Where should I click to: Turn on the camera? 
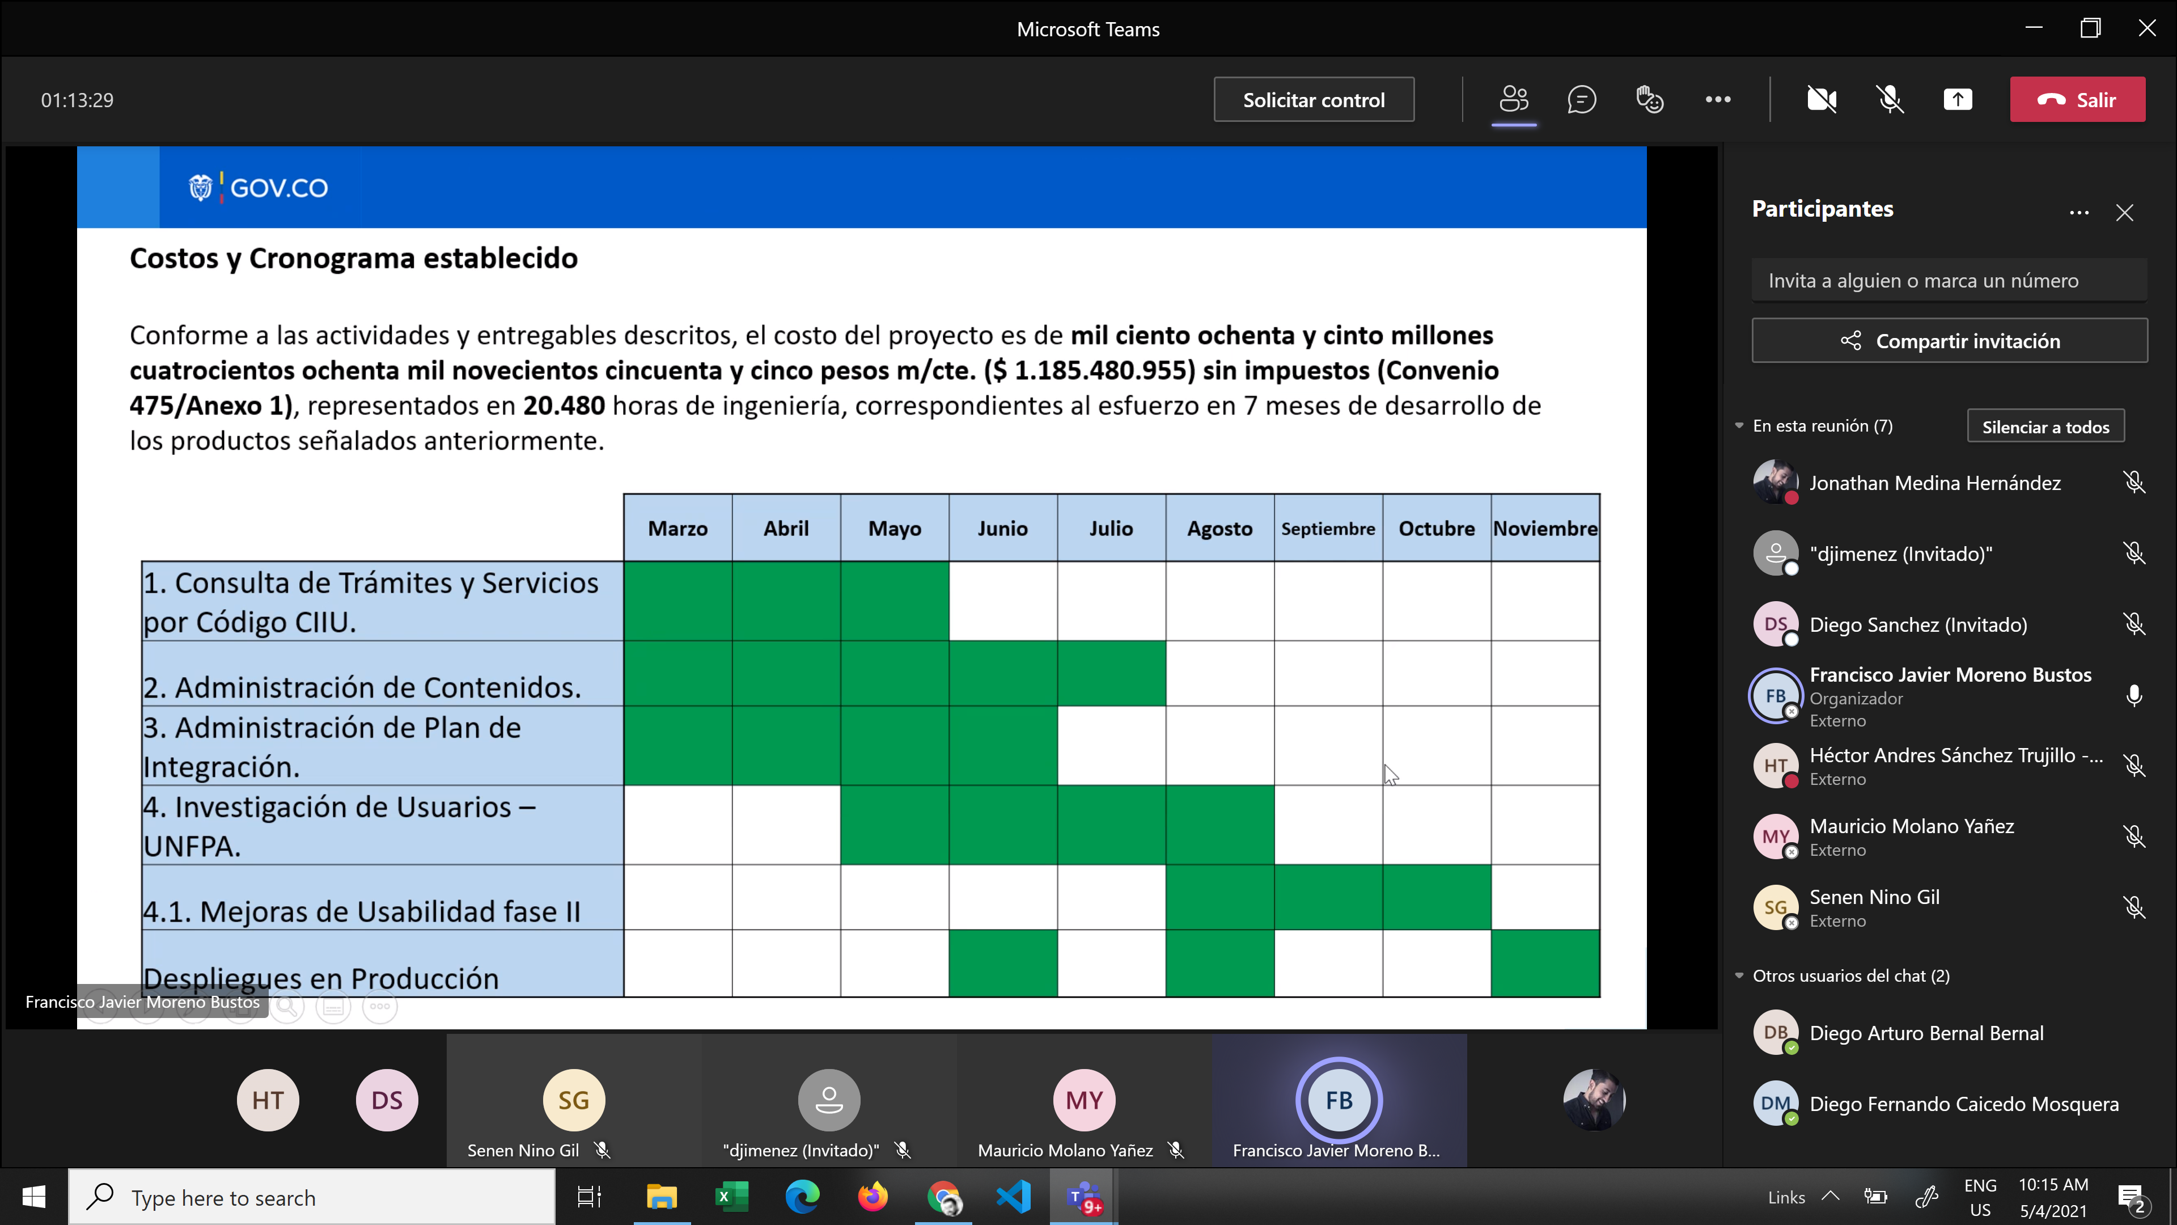[x=1822, y=100]
